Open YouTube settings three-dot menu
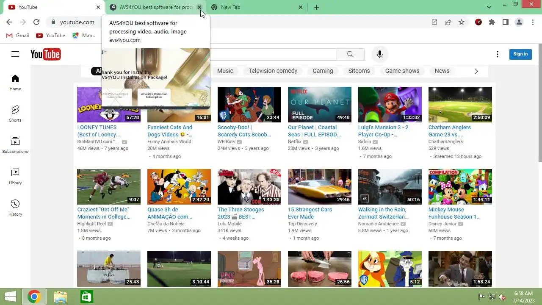The width and height of the screenshot is (542, 305). pyautogui.click(x=498, y=54)
